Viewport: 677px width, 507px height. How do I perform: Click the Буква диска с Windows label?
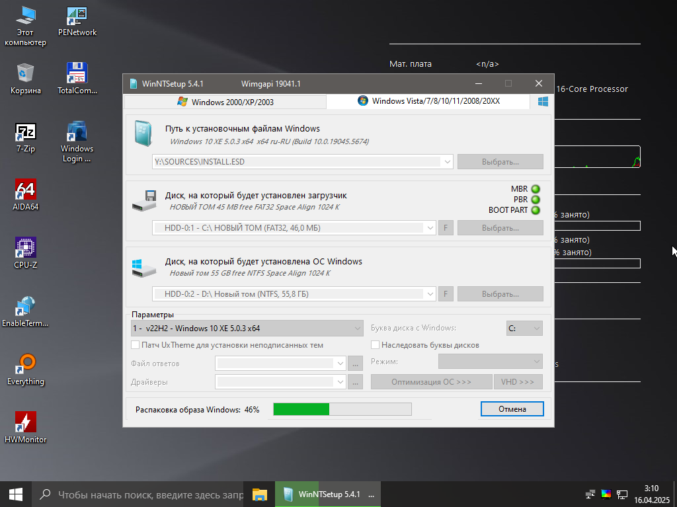click(x=413, y=328)
